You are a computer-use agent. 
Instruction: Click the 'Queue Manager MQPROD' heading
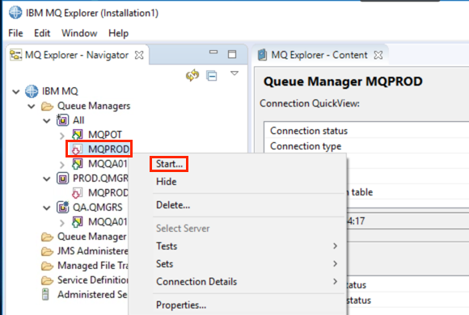[343, 82]
